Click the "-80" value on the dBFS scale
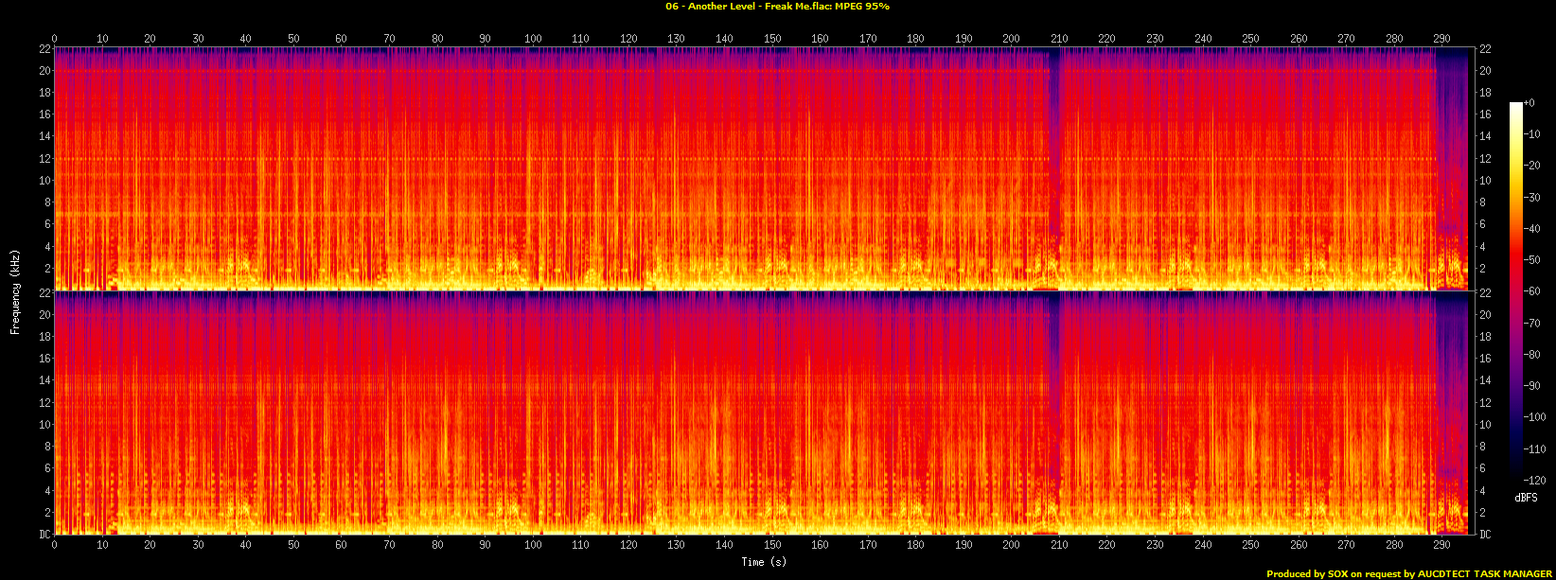The image size is (1556, 580). coord(1533,355)
